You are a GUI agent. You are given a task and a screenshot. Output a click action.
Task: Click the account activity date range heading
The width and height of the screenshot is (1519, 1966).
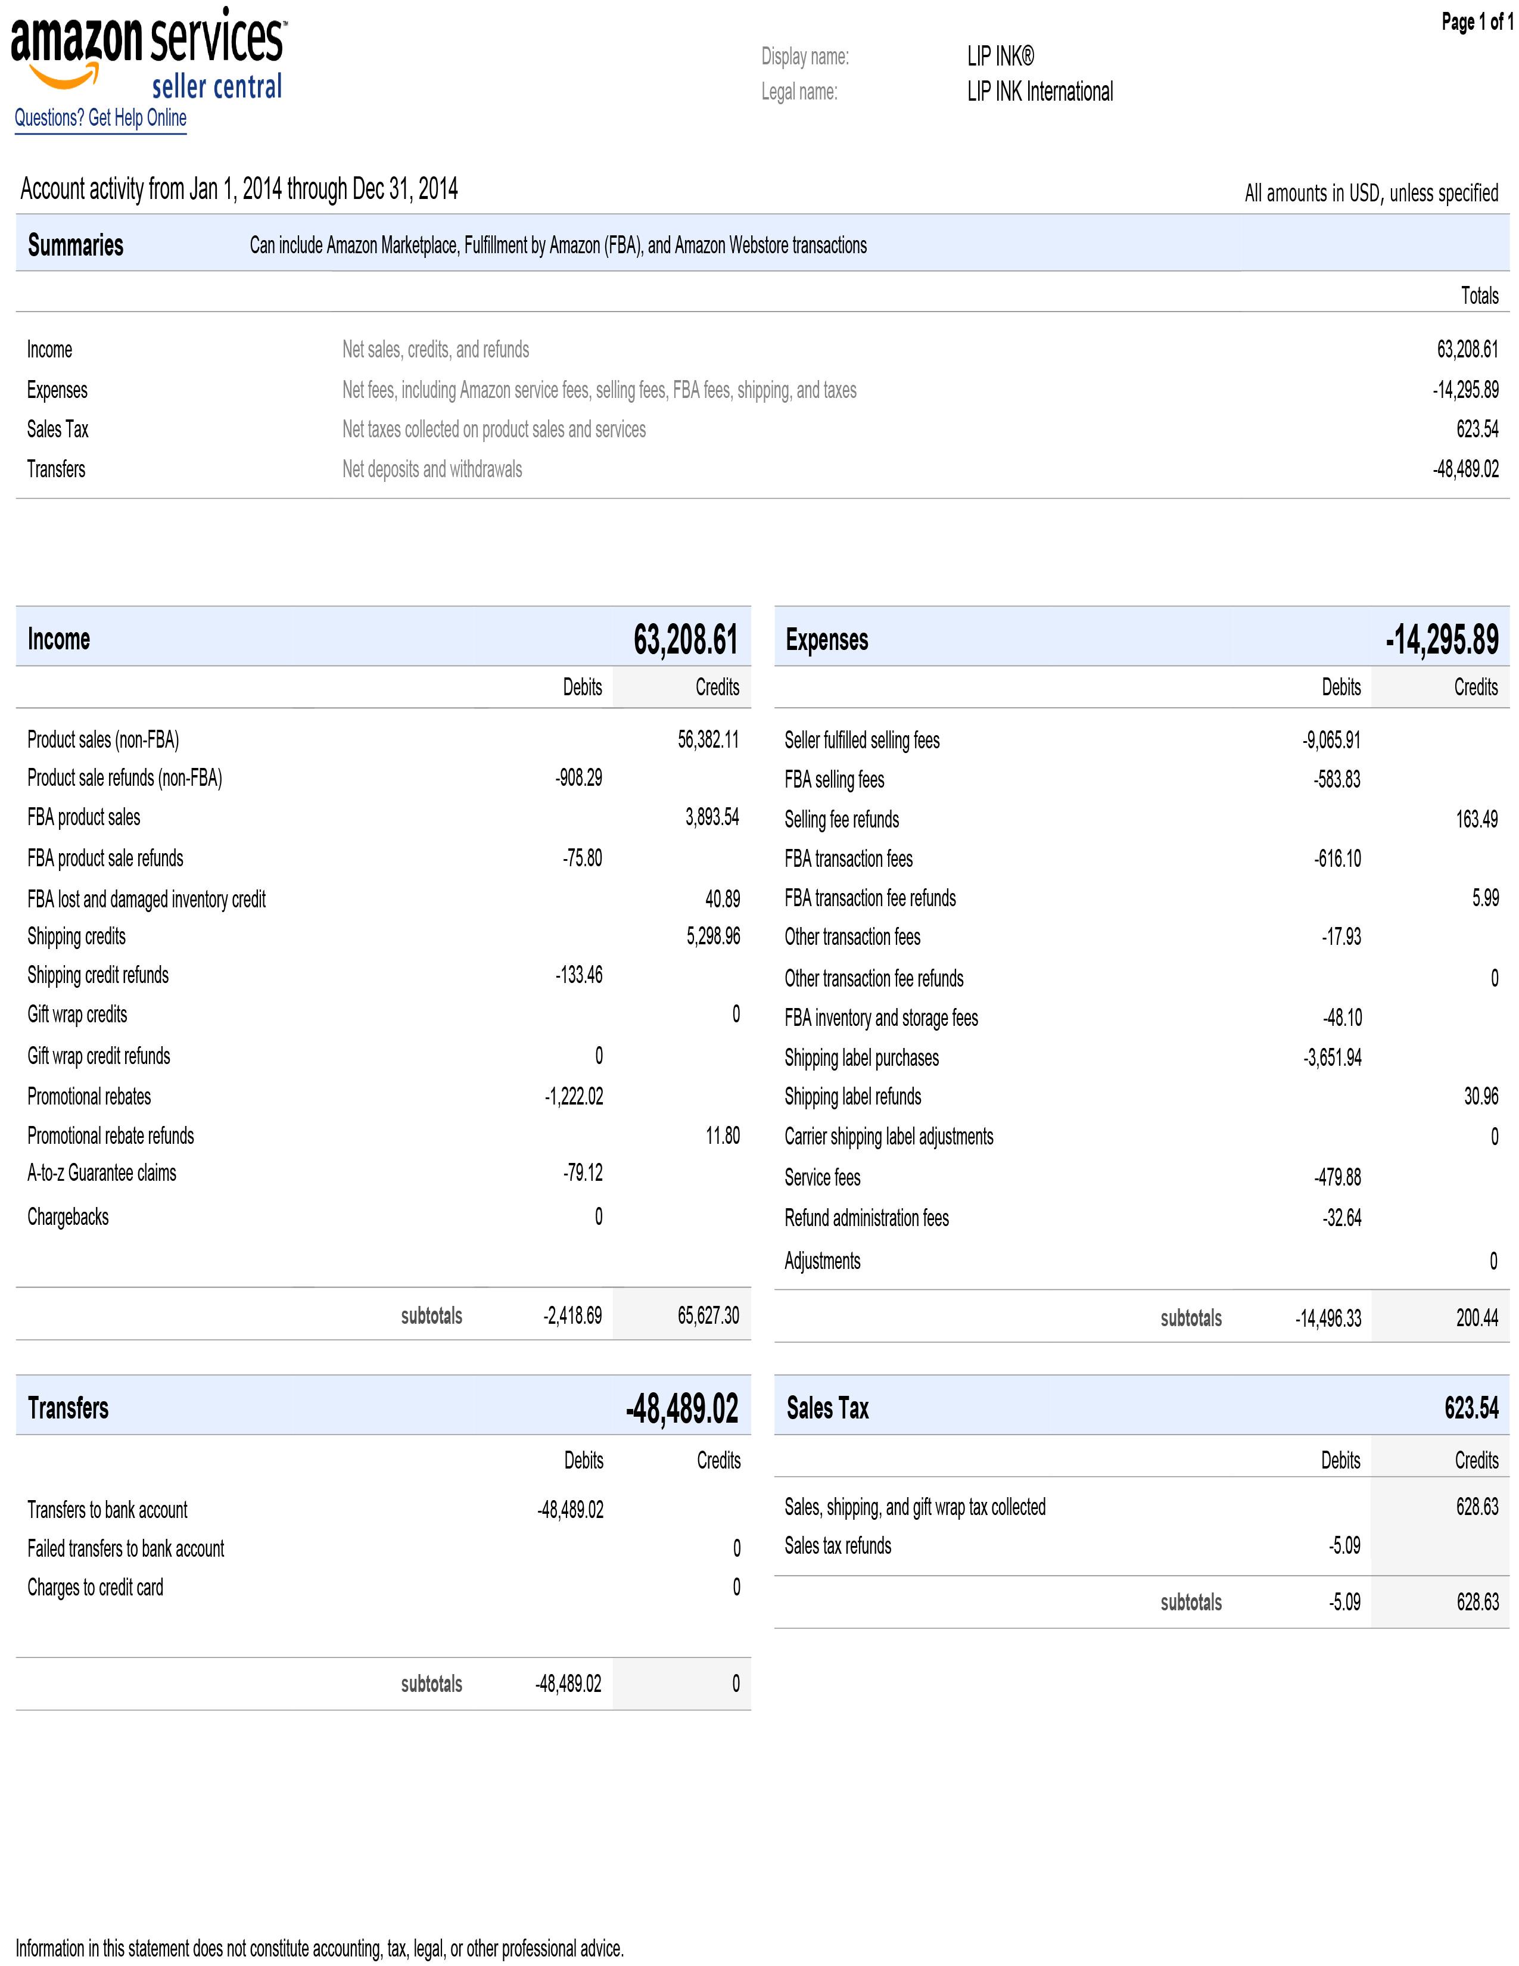[239, 189]
